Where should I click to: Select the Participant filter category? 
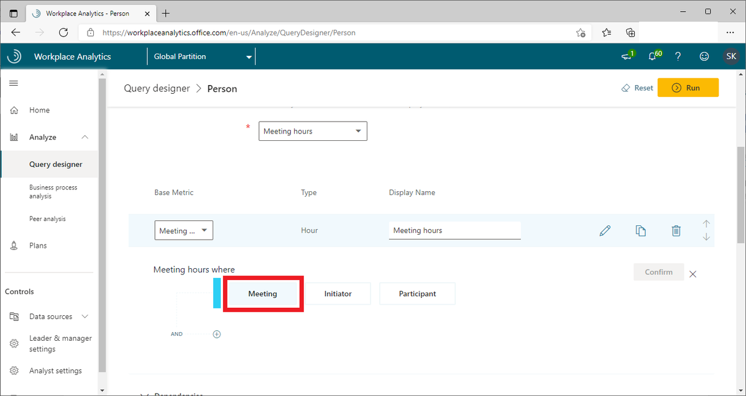click(418, 294)
